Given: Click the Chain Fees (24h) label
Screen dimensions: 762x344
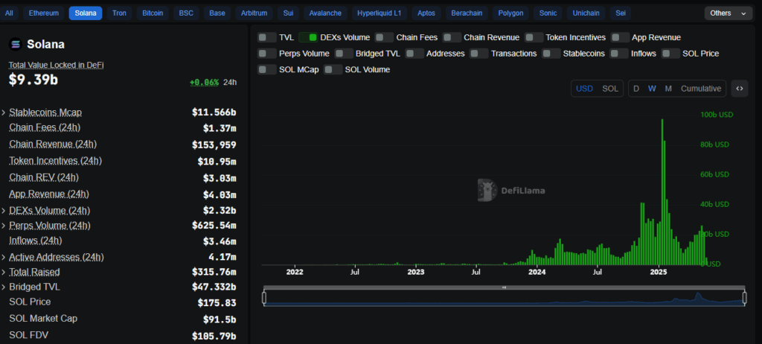Looking at the screenshot, I should tap(45, 127).
